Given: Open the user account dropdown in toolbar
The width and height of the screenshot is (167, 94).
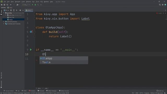Looking at the screenshot, I should pyautogui.click(x=18, y=5).
